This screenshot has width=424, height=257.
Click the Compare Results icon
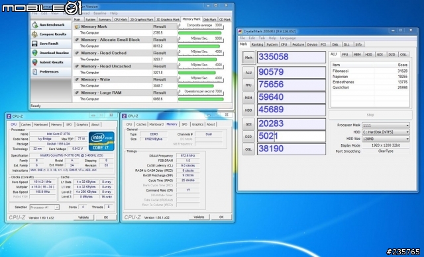tap(35, 34)
